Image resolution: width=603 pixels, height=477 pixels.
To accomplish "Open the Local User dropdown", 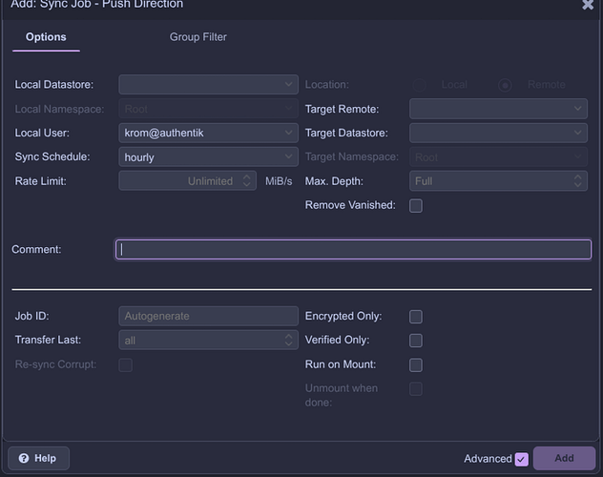I will (290, 134).
